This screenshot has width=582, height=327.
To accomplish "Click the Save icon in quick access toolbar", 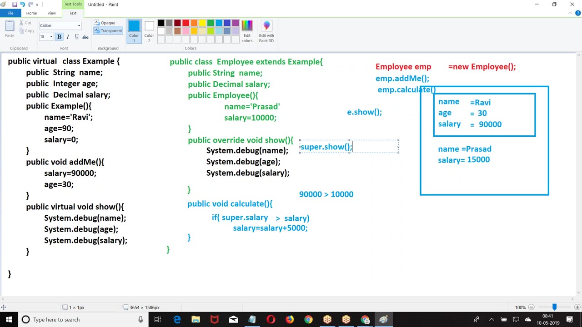I will tap(15, 5).
